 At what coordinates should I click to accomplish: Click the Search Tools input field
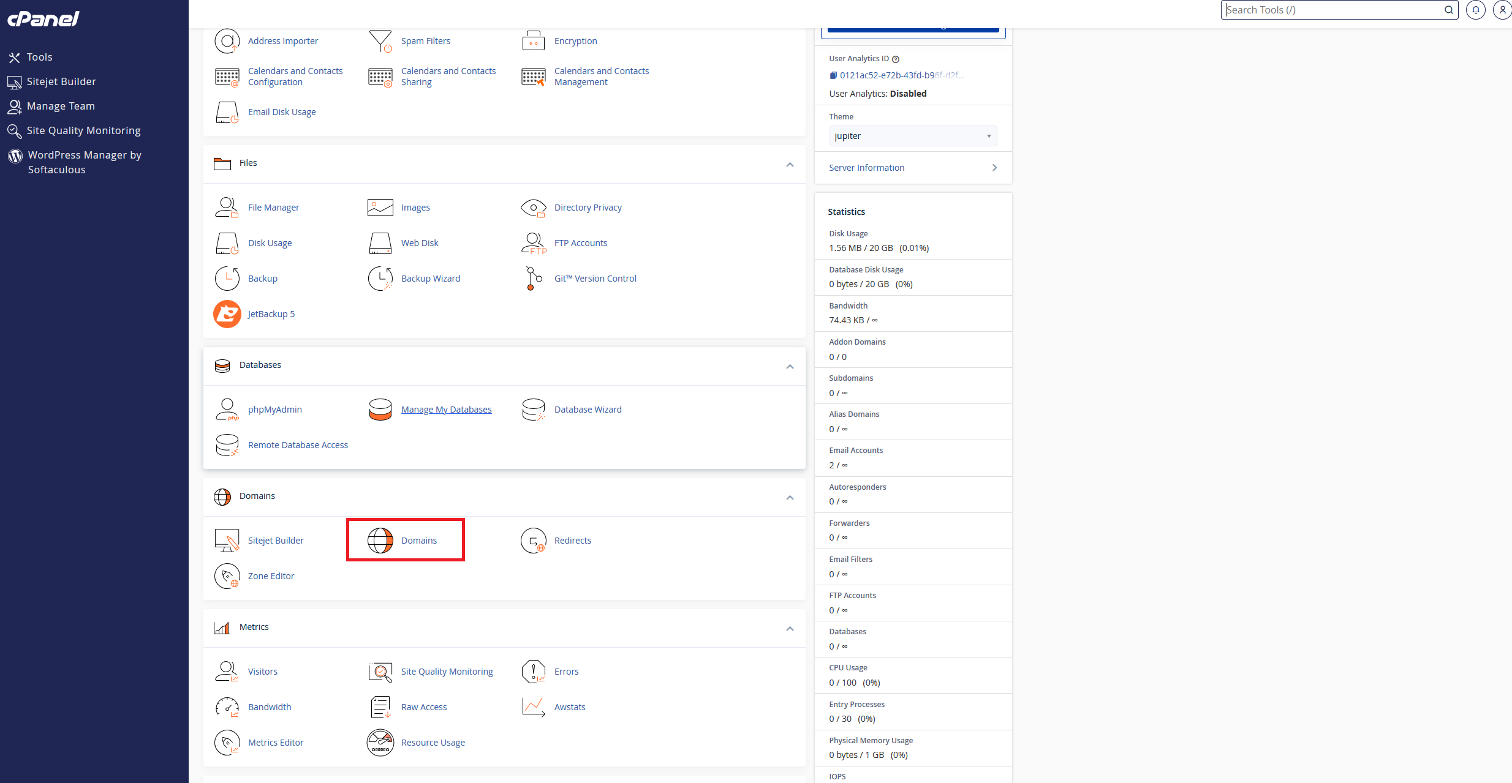pos(1332,10)
